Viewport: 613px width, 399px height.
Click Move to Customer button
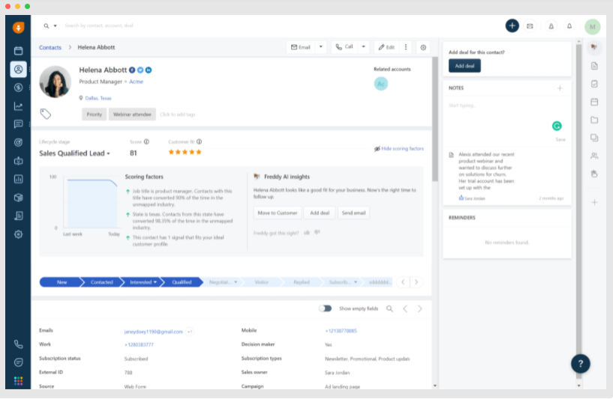pyautogui.click(x=278, y=213)
